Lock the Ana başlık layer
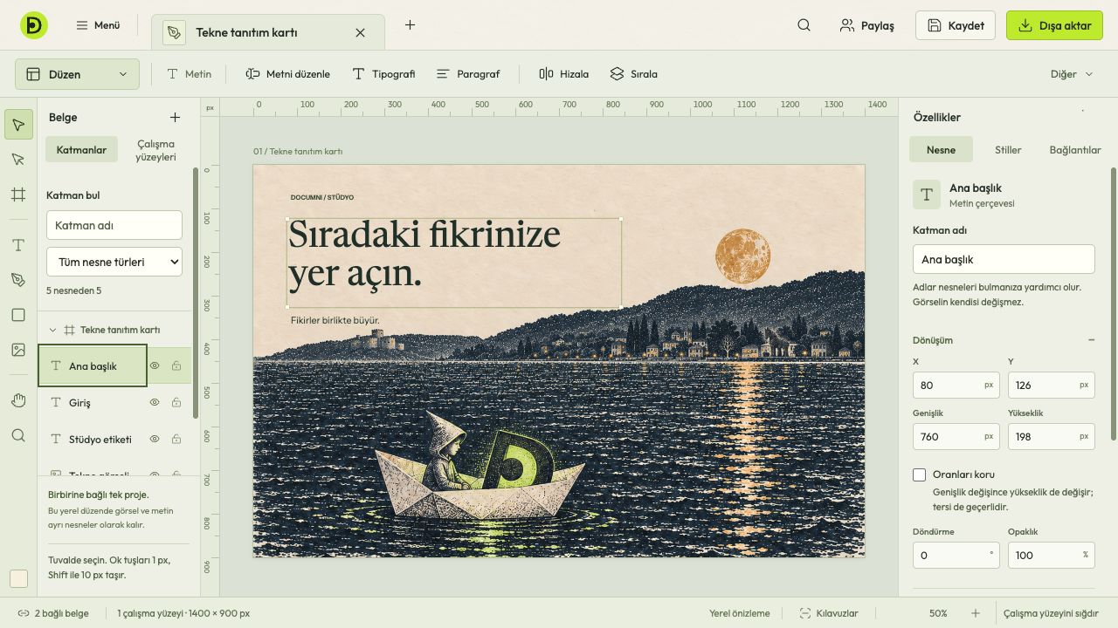The image size is (1118, 628). [176, 366]
